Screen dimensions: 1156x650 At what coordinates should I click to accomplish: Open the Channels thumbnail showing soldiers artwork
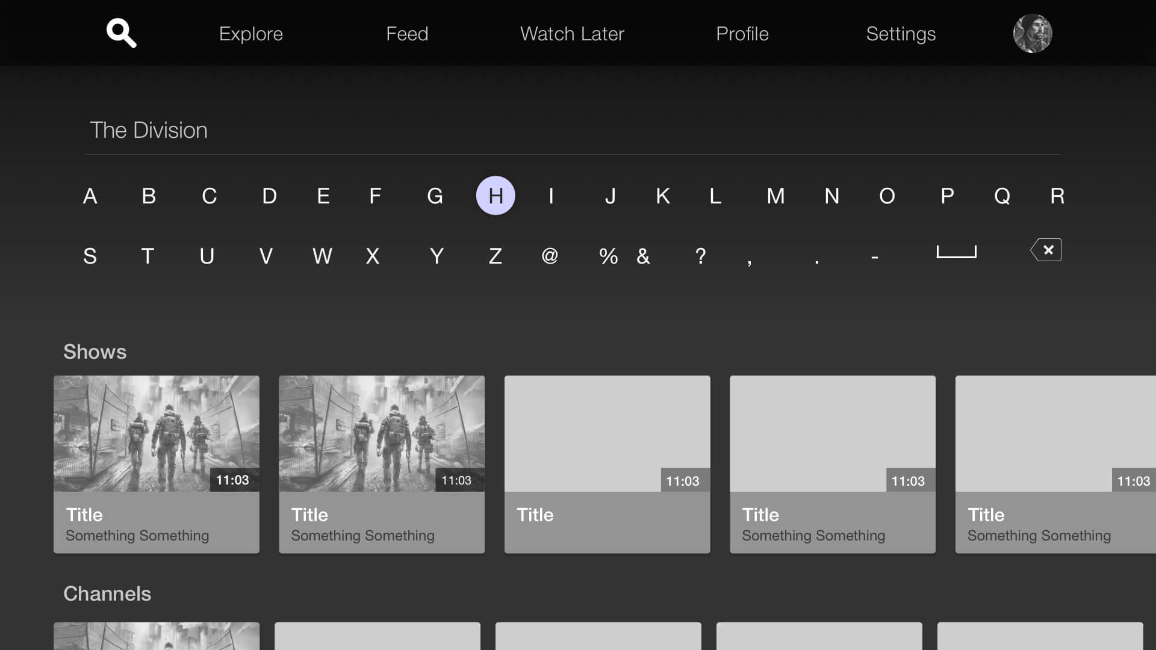coord(157,636)
